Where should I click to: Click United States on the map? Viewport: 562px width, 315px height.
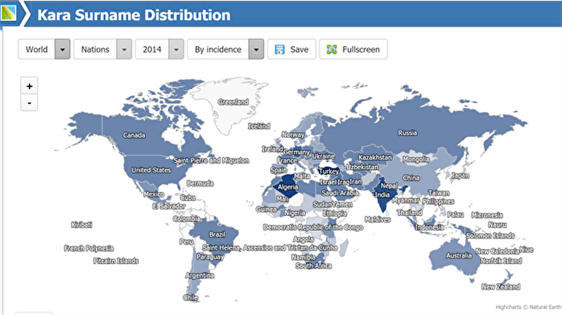click(x=151, y=170)
